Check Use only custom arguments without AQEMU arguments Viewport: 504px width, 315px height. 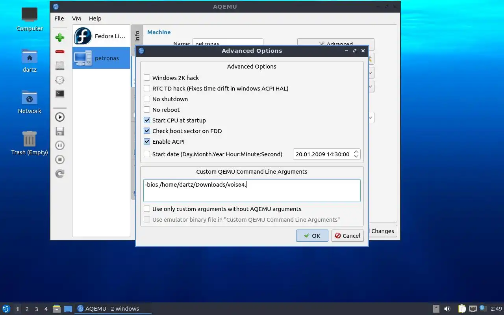147,209
